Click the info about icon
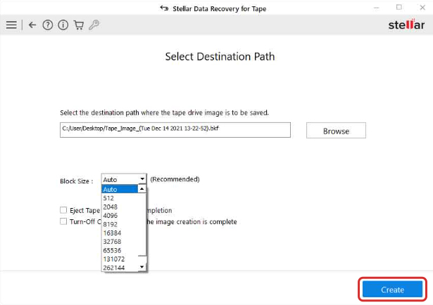This screenshot has width=433, height=305. 63,25
